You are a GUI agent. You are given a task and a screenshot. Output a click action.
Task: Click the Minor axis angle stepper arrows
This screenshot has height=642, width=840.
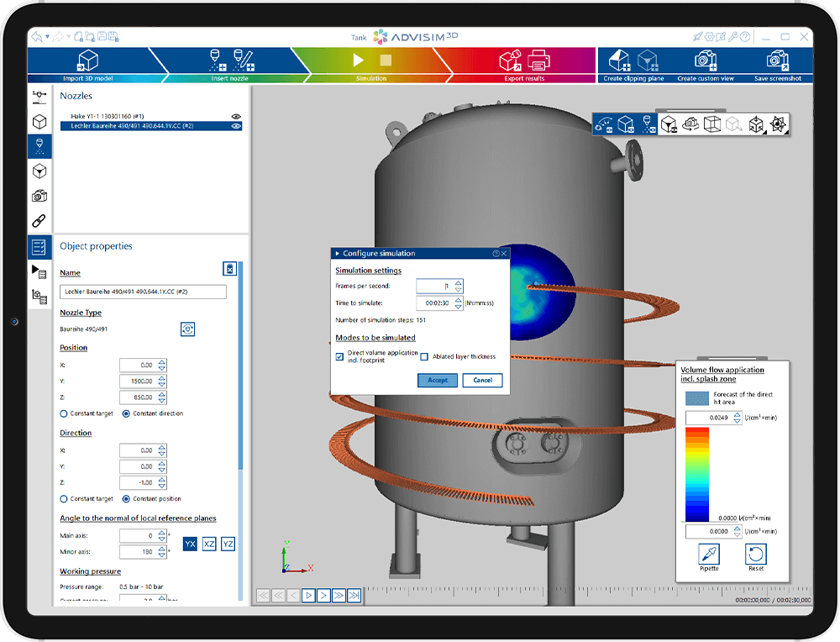coord(162,551)
